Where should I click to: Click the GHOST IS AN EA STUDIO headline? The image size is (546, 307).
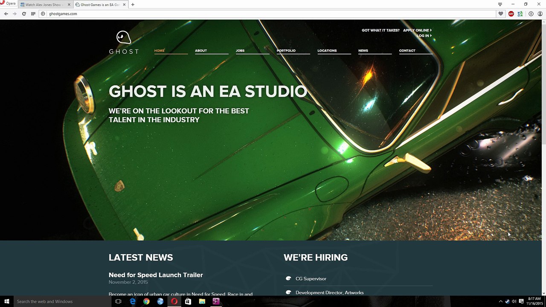point(208,91)
